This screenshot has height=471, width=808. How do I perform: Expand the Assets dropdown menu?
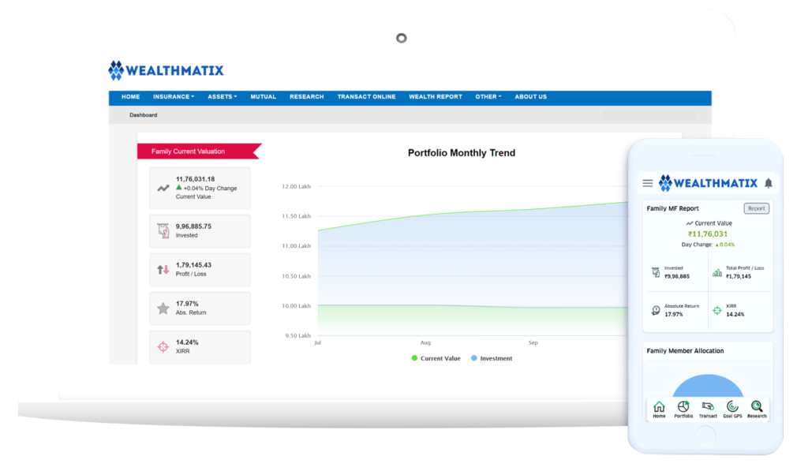pyautogui.click(x=222, y=97)
